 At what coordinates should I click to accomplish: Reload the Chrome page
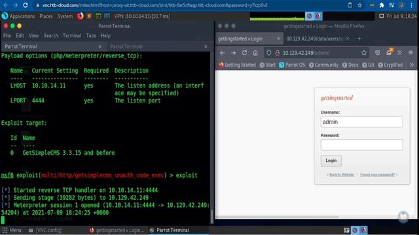pyautogui.click(x=26, y=5)
